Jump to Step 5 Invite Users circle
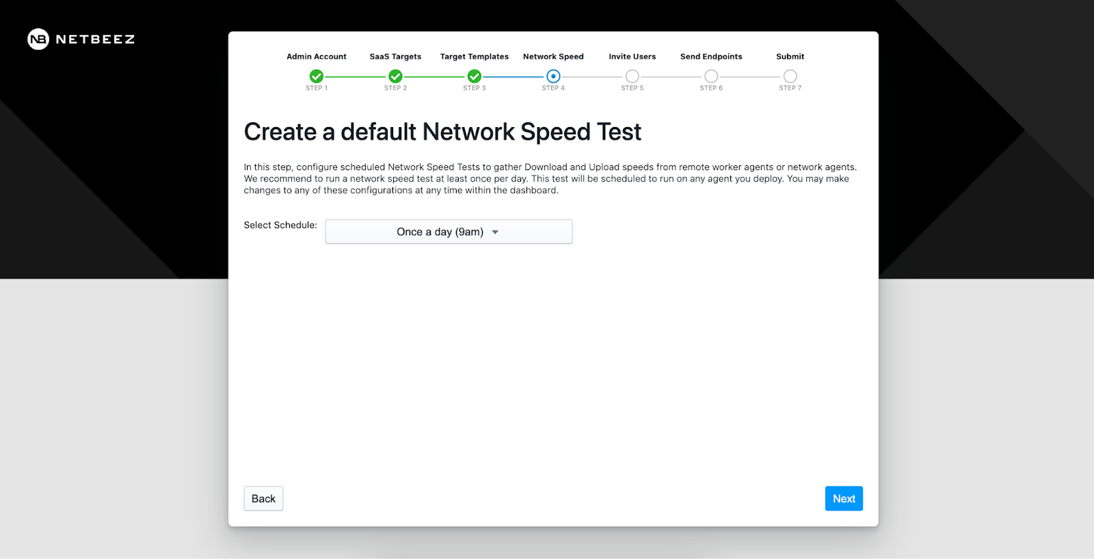The width and height of the screenshot is (1094, 559). pyautogui.click(x=632, y=76)
